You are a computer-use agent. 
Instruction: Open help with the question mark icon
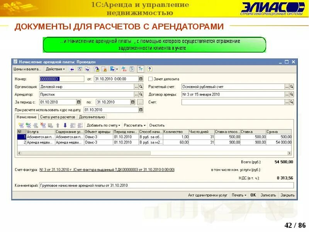click(x=149, y=69)
